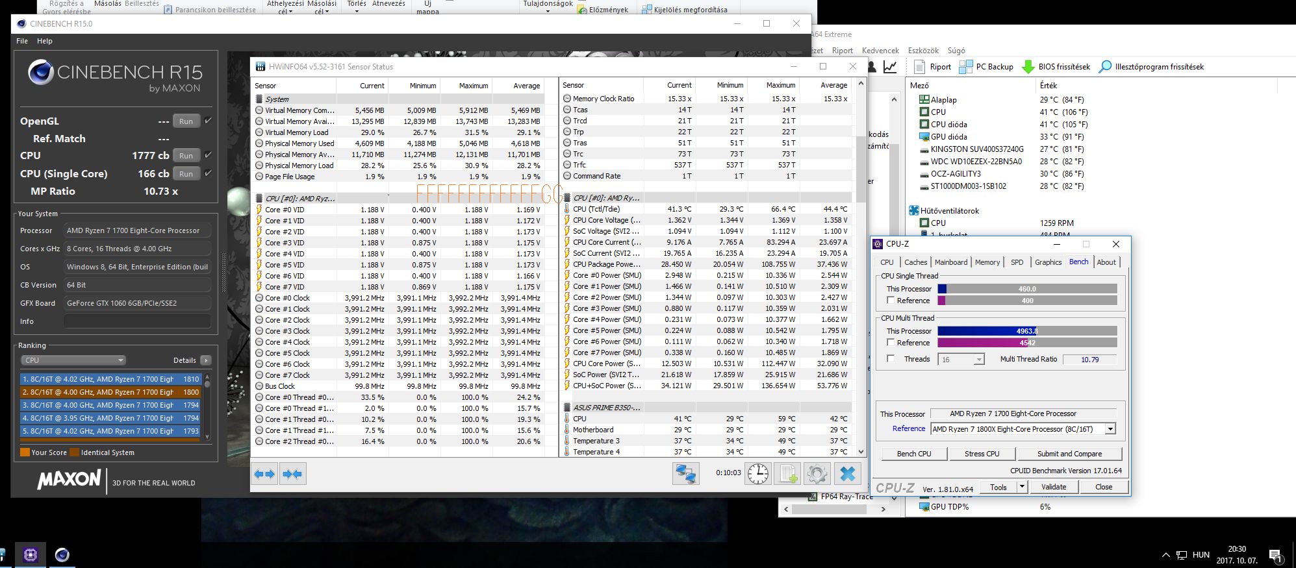Open network status tray icon
Screen dimensions: 1296x568
pos(1182,555)
